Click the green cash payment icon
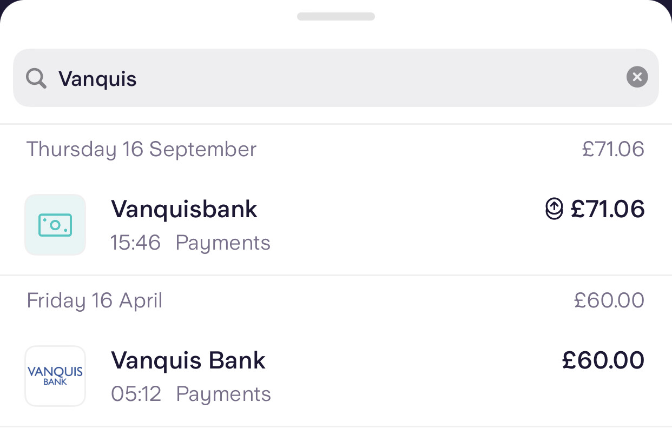This screenshot has height=429, width=672. pos(55,225)
